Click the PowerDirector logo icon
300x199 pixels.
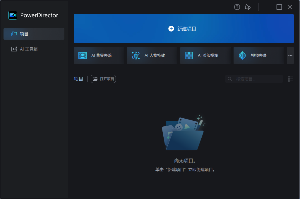click(x=13, y=15)
